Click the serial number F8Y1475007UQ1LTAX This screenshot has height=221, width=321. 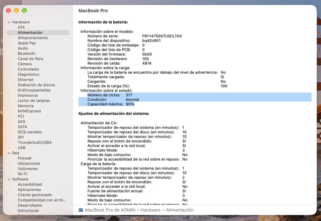(162, 36)
